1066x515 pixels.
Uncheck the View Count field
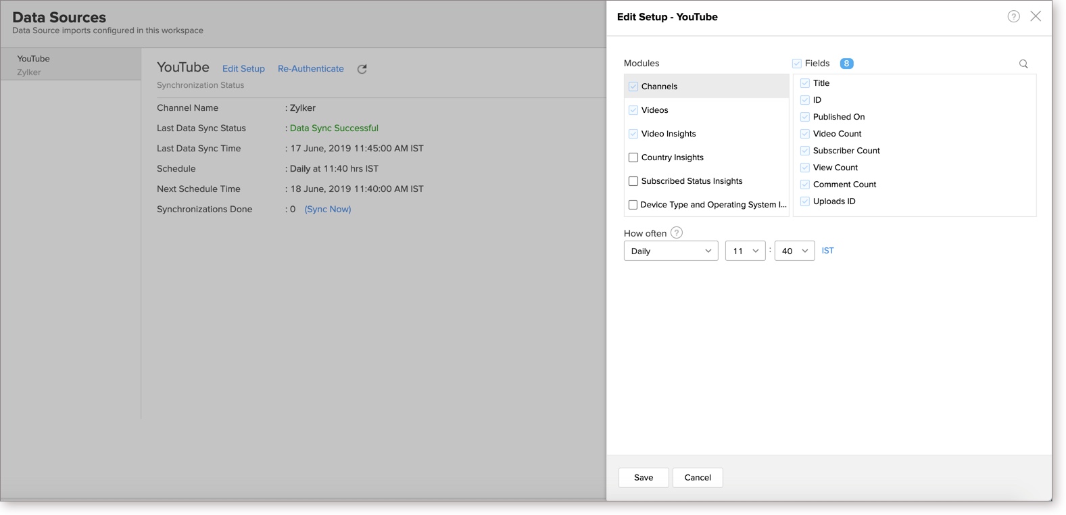tap(805, 168)
